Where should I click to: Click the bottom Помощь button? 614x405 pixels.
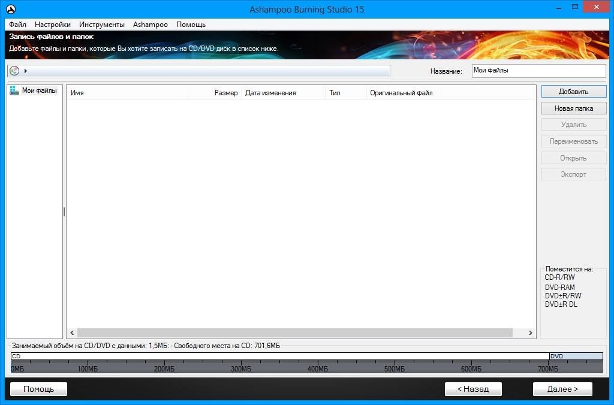click(x=38, y=389)
